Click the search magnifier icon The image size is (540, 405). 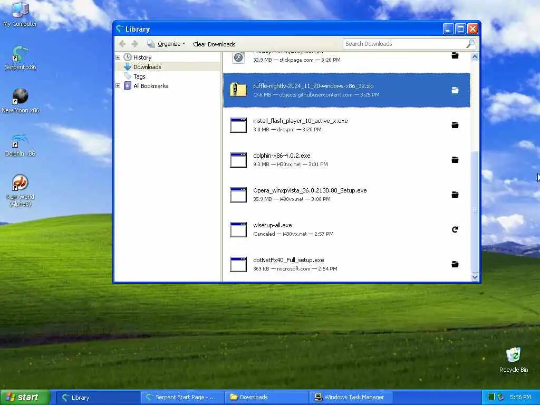pos(470,44)
